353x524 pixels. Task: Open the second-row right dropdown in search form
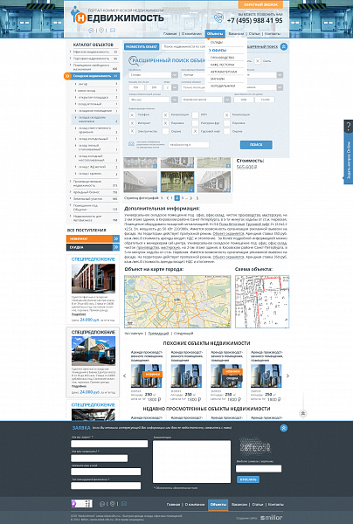280,87
